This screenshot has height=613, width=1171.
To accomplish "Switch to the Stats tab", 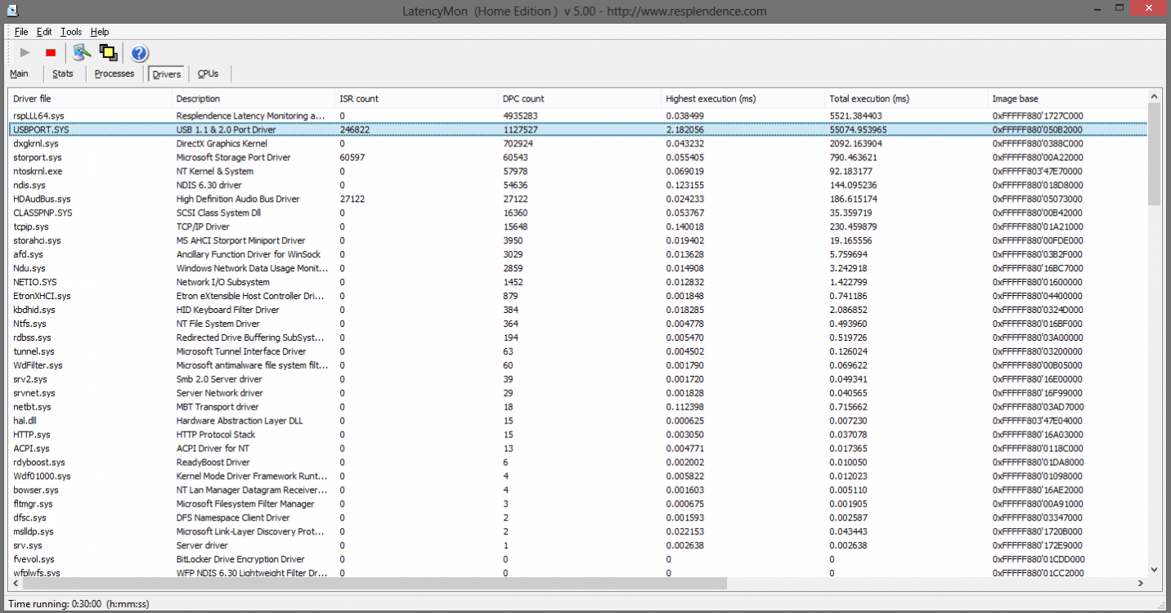I will click(63, 74).
